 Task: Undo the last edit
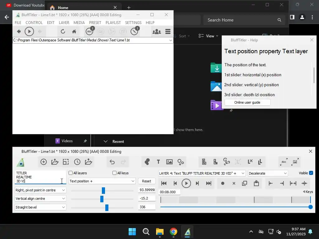[x=112, y=162]
